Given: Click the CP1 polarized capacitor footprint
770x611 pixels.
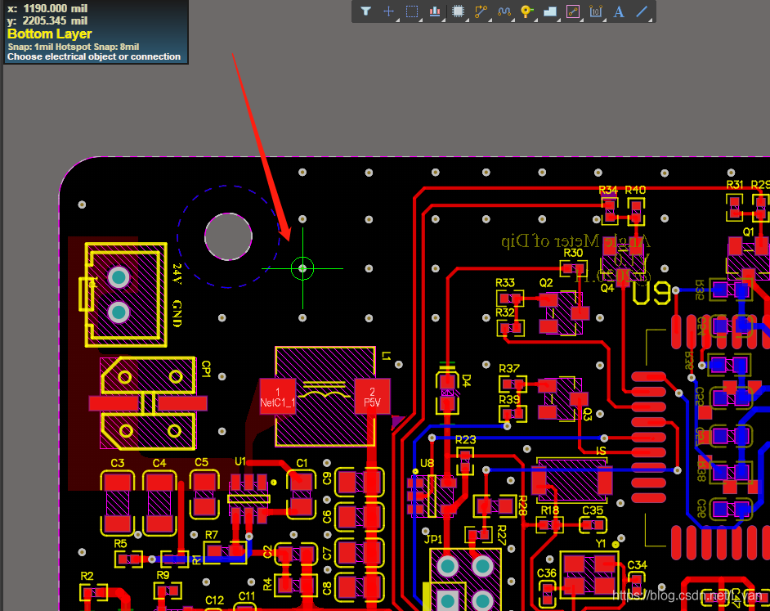Looking at the screenshot, I should coord(148,403).
